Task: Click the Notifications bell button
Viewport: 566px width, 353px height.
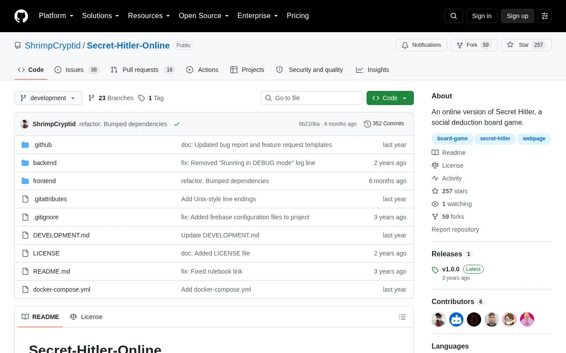Action: click(x=421, y=45)
